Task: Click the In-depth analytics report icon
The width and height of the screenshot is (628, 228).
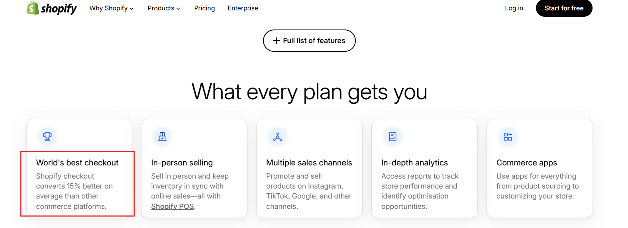Action: tap(392, 137)
